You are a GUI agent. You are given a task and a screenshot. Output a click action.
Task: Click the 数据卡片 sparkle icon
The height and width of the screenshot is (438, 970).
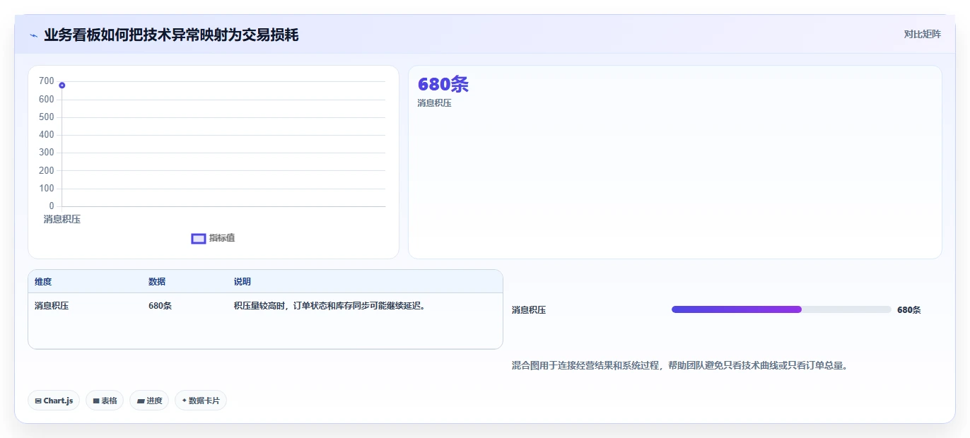coord(185,401)
